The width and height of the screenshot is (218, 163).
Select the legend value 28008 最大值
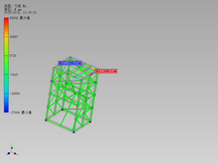point(20,18)
